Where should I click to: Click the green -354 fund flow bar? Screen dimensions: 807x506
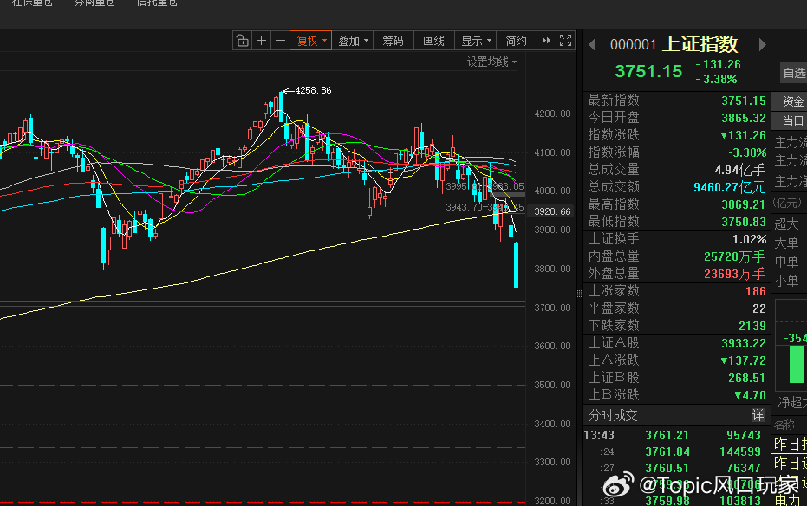[797, 365]
